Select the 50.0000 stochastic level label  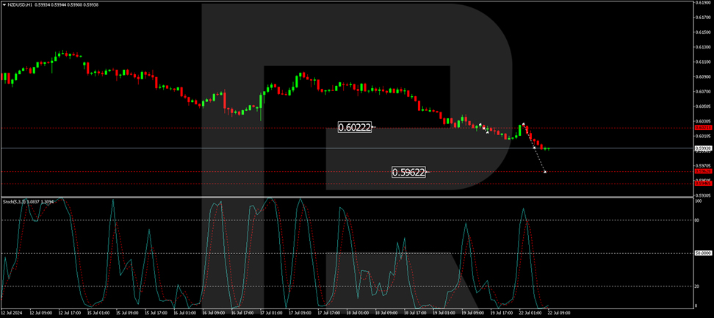click(x=704, y=253)
